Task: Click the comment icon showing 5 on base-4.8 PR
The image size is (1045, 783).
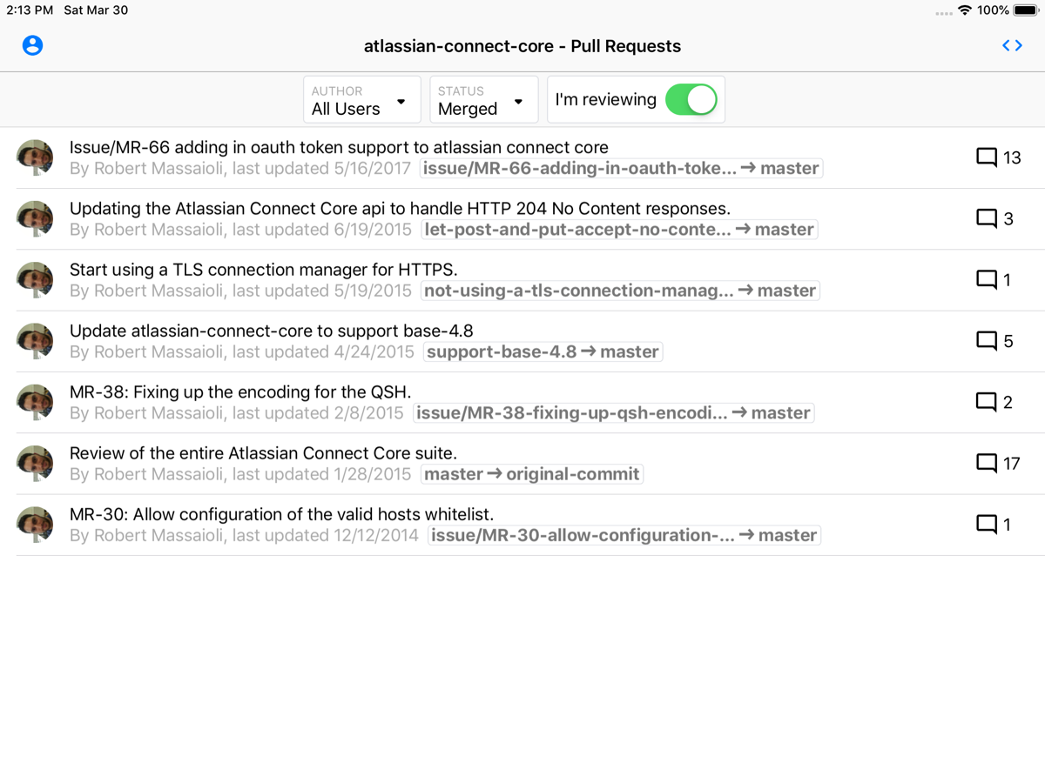Action: pos(986,341)
